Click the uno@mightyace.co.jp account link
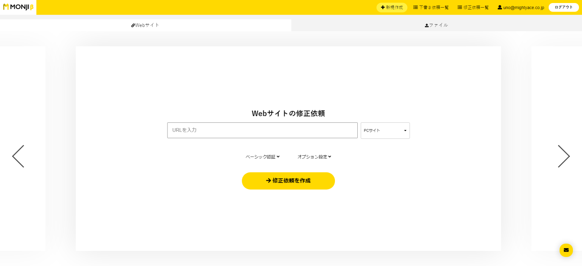Screen dimensions: 582x266 click(x=524, y=7)
